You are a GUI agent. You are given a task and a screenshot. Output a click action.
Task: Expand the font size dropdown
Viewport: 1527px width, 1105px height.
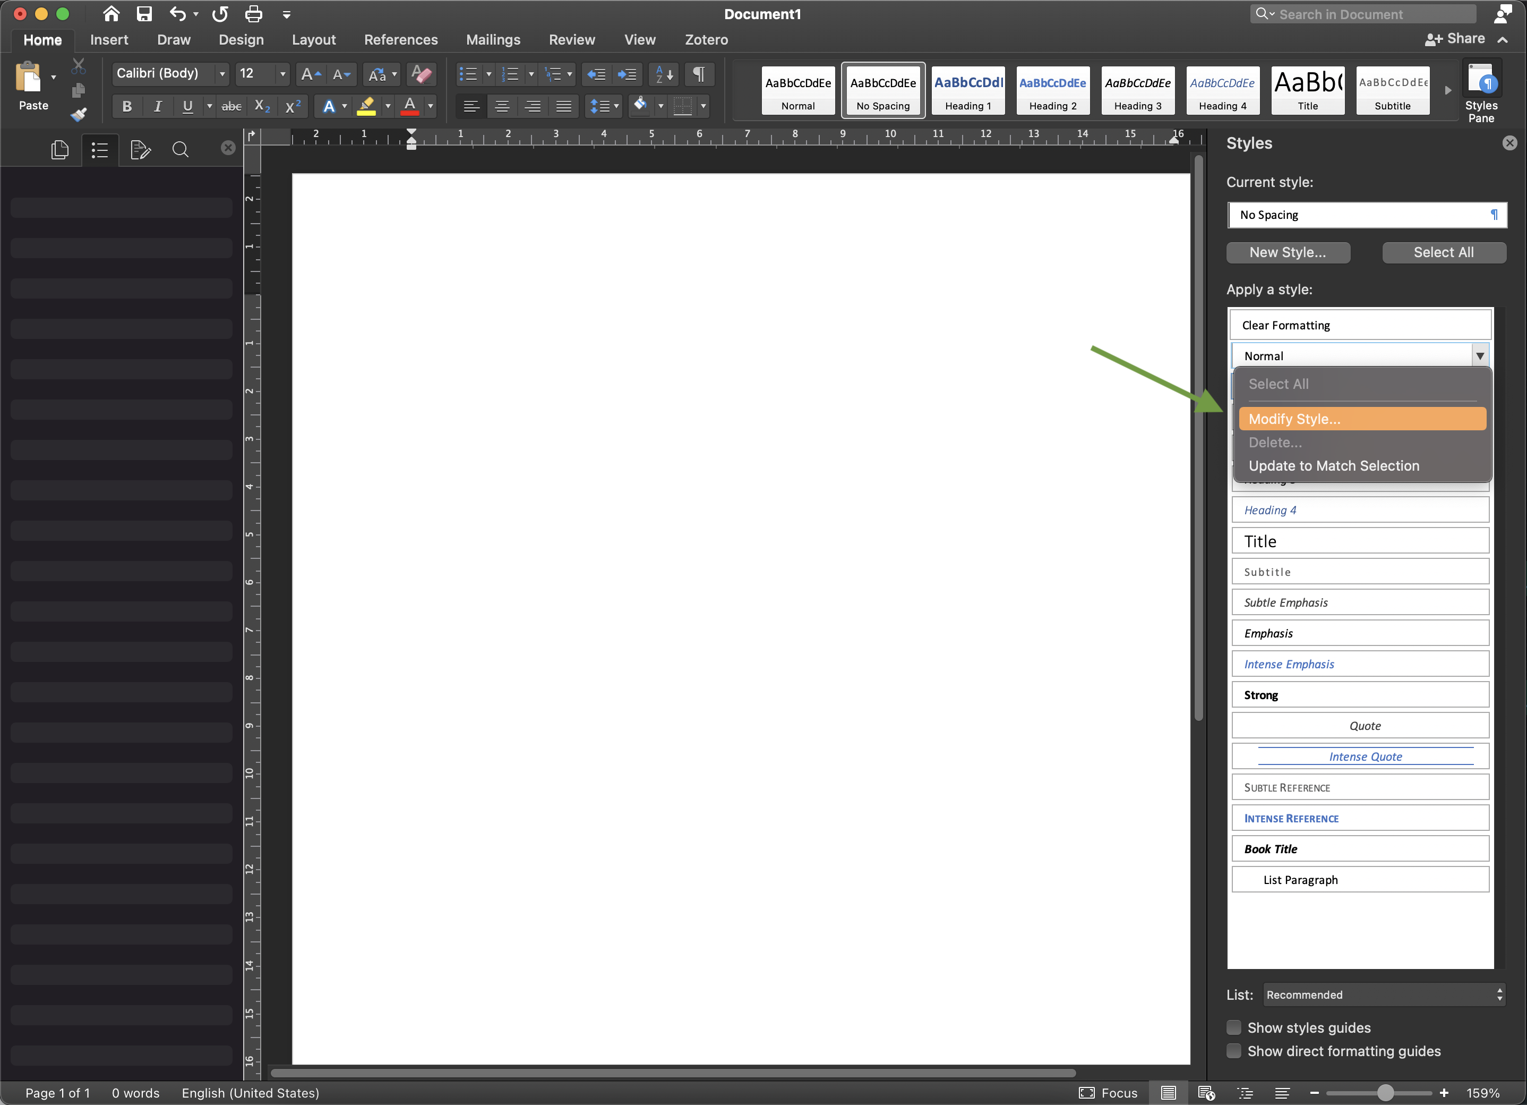280,75
